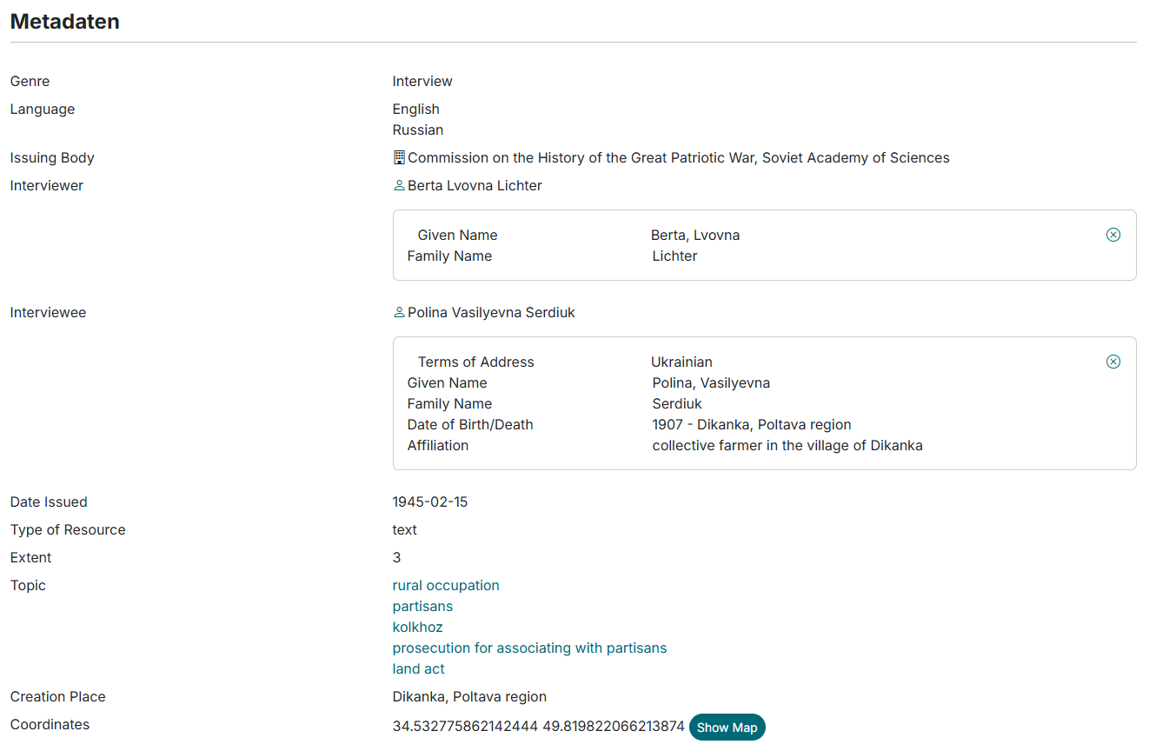Click the 'Type of Resource' field label
The image size is (1149, 751).
(68, 529)
